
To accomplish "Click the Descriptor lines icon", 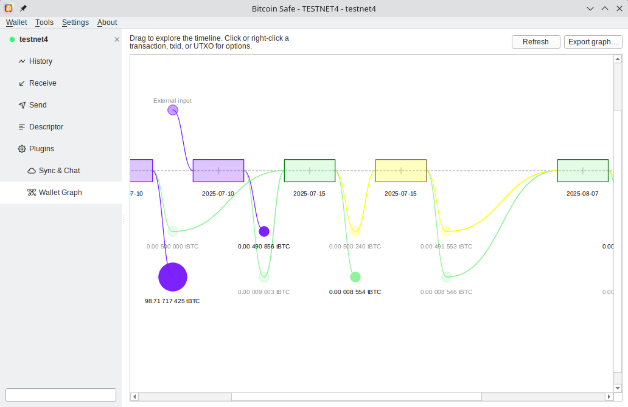I will point(22,127).
